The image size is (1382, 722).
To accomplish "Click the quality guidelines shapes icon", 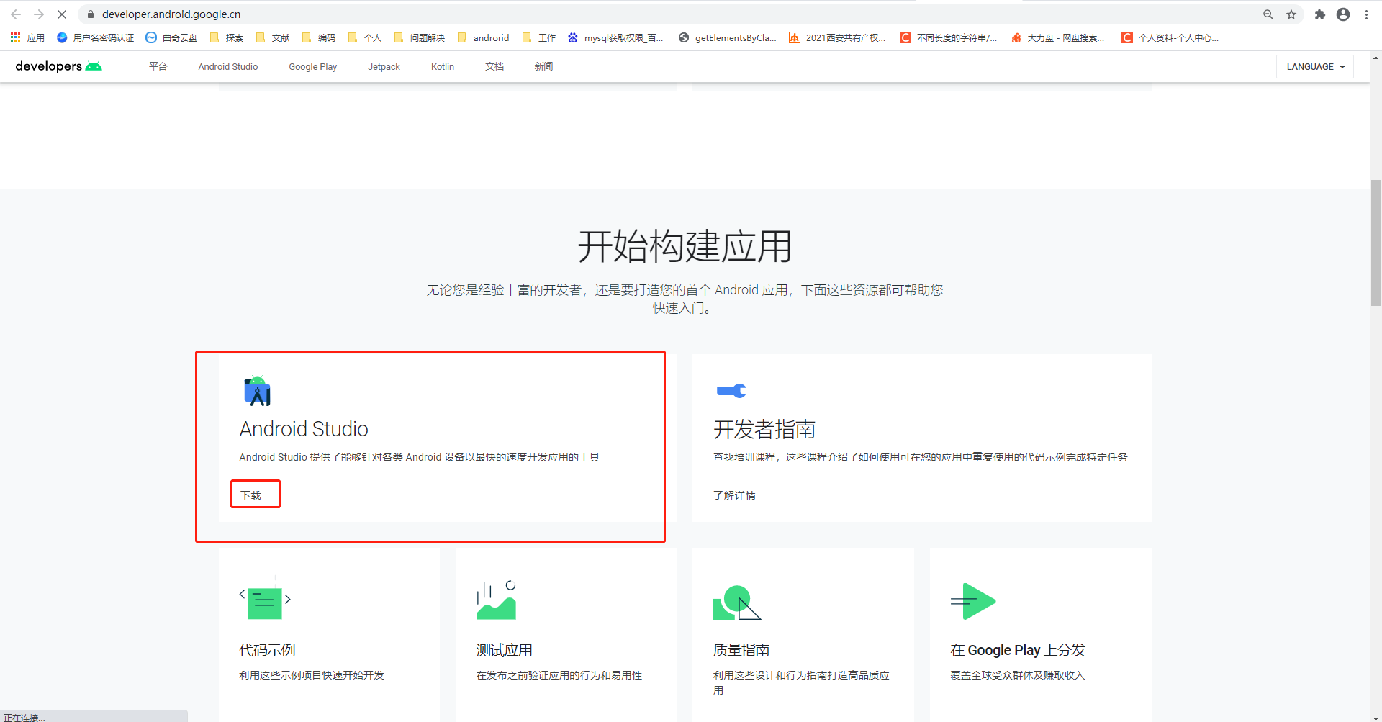I will coord(737,603).
